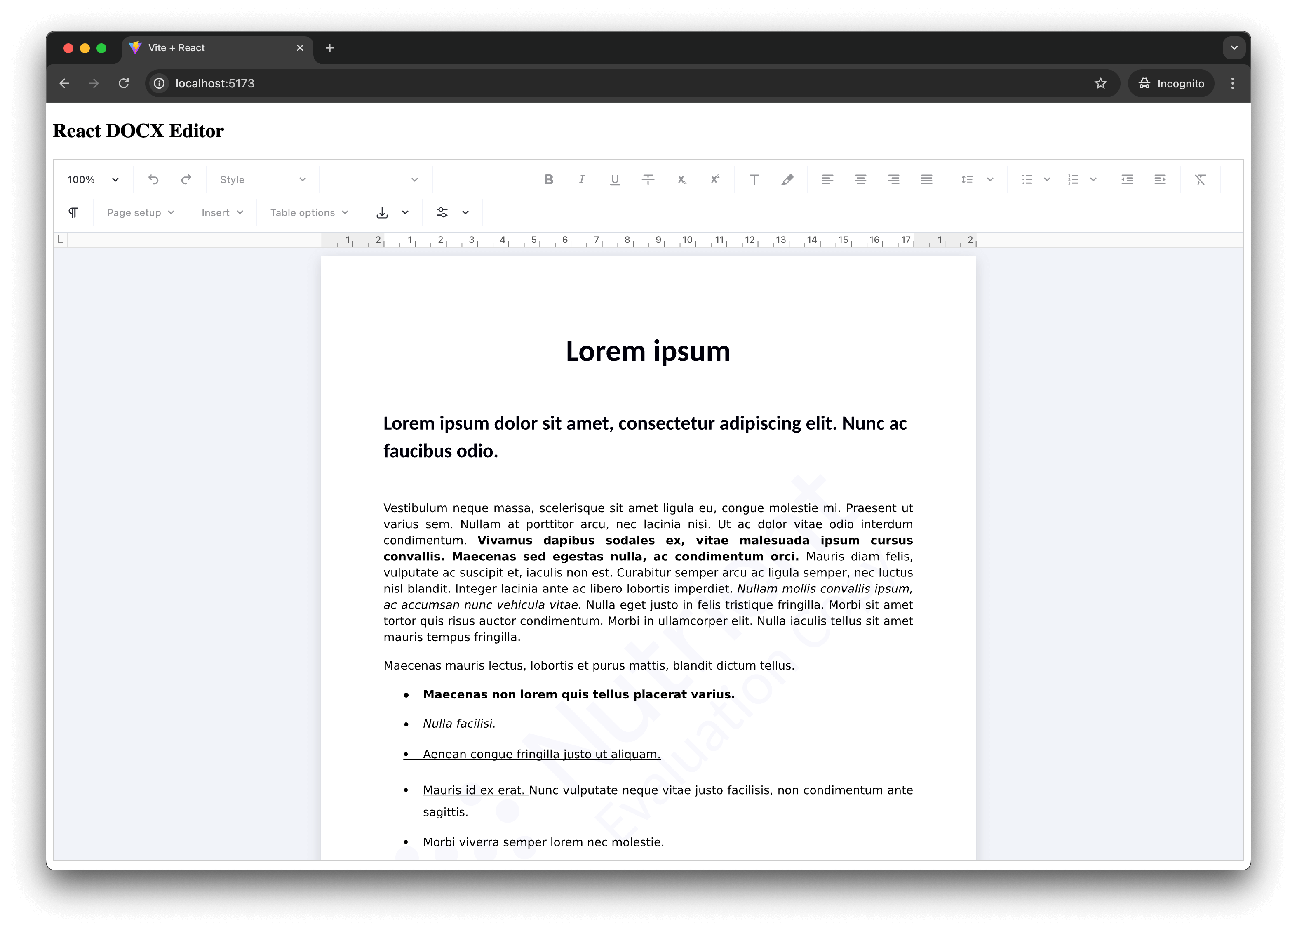Apply strikethrough formatting
The width and height of the screenshot is (1297, 931).
click(648, 179)
